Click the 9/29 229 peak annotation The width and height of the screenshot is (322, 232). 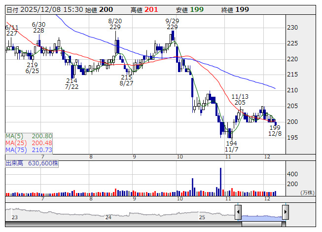click(172, 24)
